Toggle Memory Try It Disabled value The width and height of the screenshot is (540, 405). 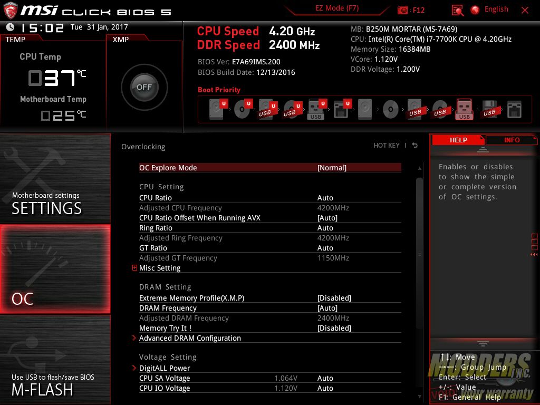[x=334, y=328]
